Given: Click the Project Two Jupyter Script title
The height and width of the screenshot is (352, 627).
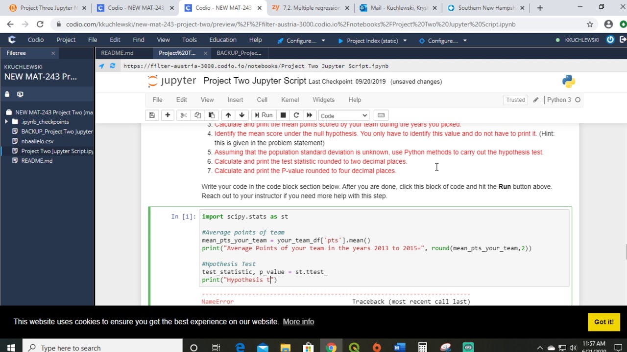Looking at the screenshot, I should 255,81.
